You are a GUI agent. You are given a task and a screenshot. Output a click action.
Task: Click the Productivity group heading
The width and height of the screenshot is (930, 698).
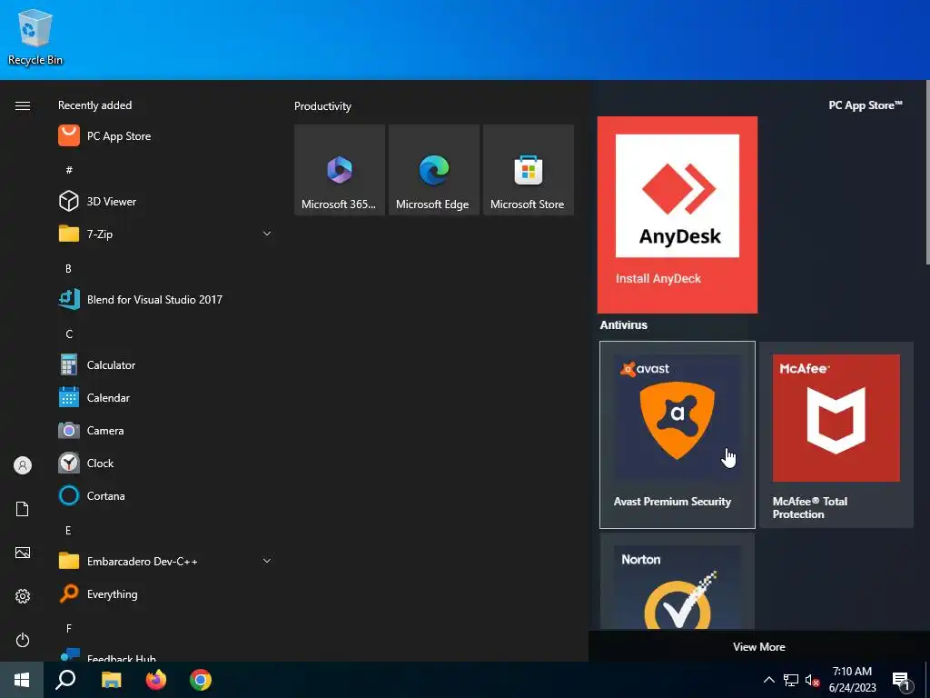322,106
